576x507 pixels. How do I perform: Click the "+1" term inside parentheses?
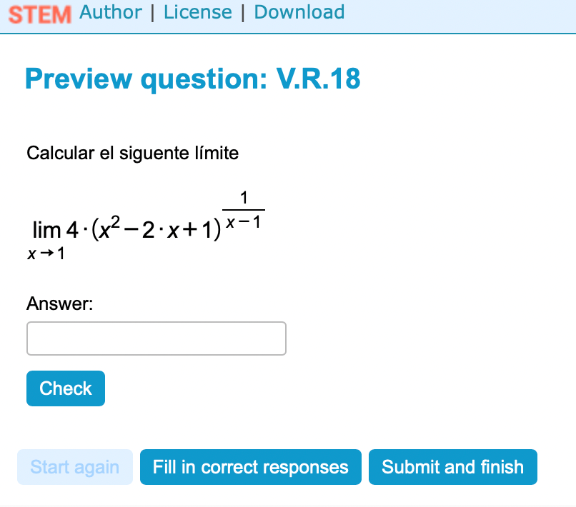tap(200, 231)
